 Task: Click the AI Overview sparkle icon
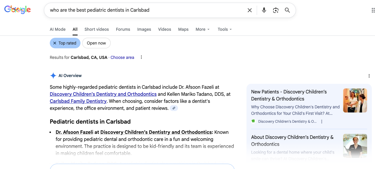tap(53, 75)
